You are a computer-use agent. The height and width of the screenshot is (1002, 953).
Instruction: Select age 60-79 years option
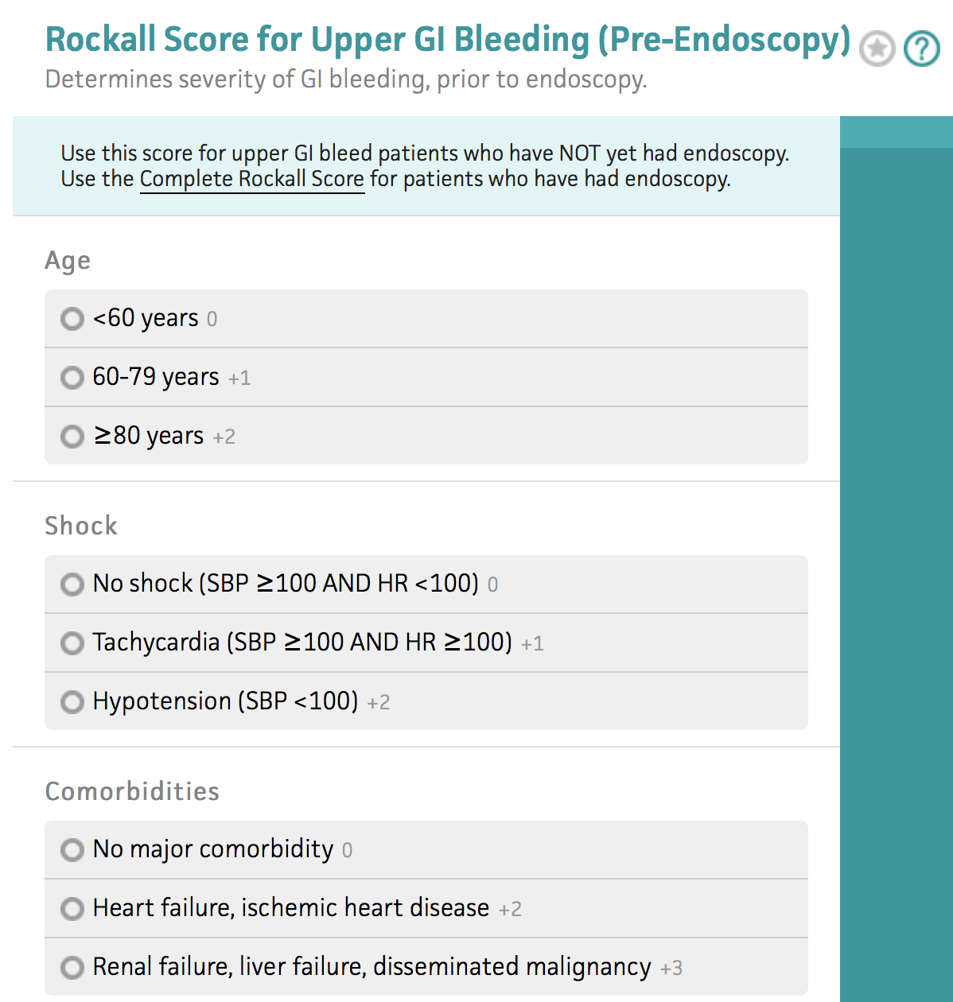[x=426, y=377]
